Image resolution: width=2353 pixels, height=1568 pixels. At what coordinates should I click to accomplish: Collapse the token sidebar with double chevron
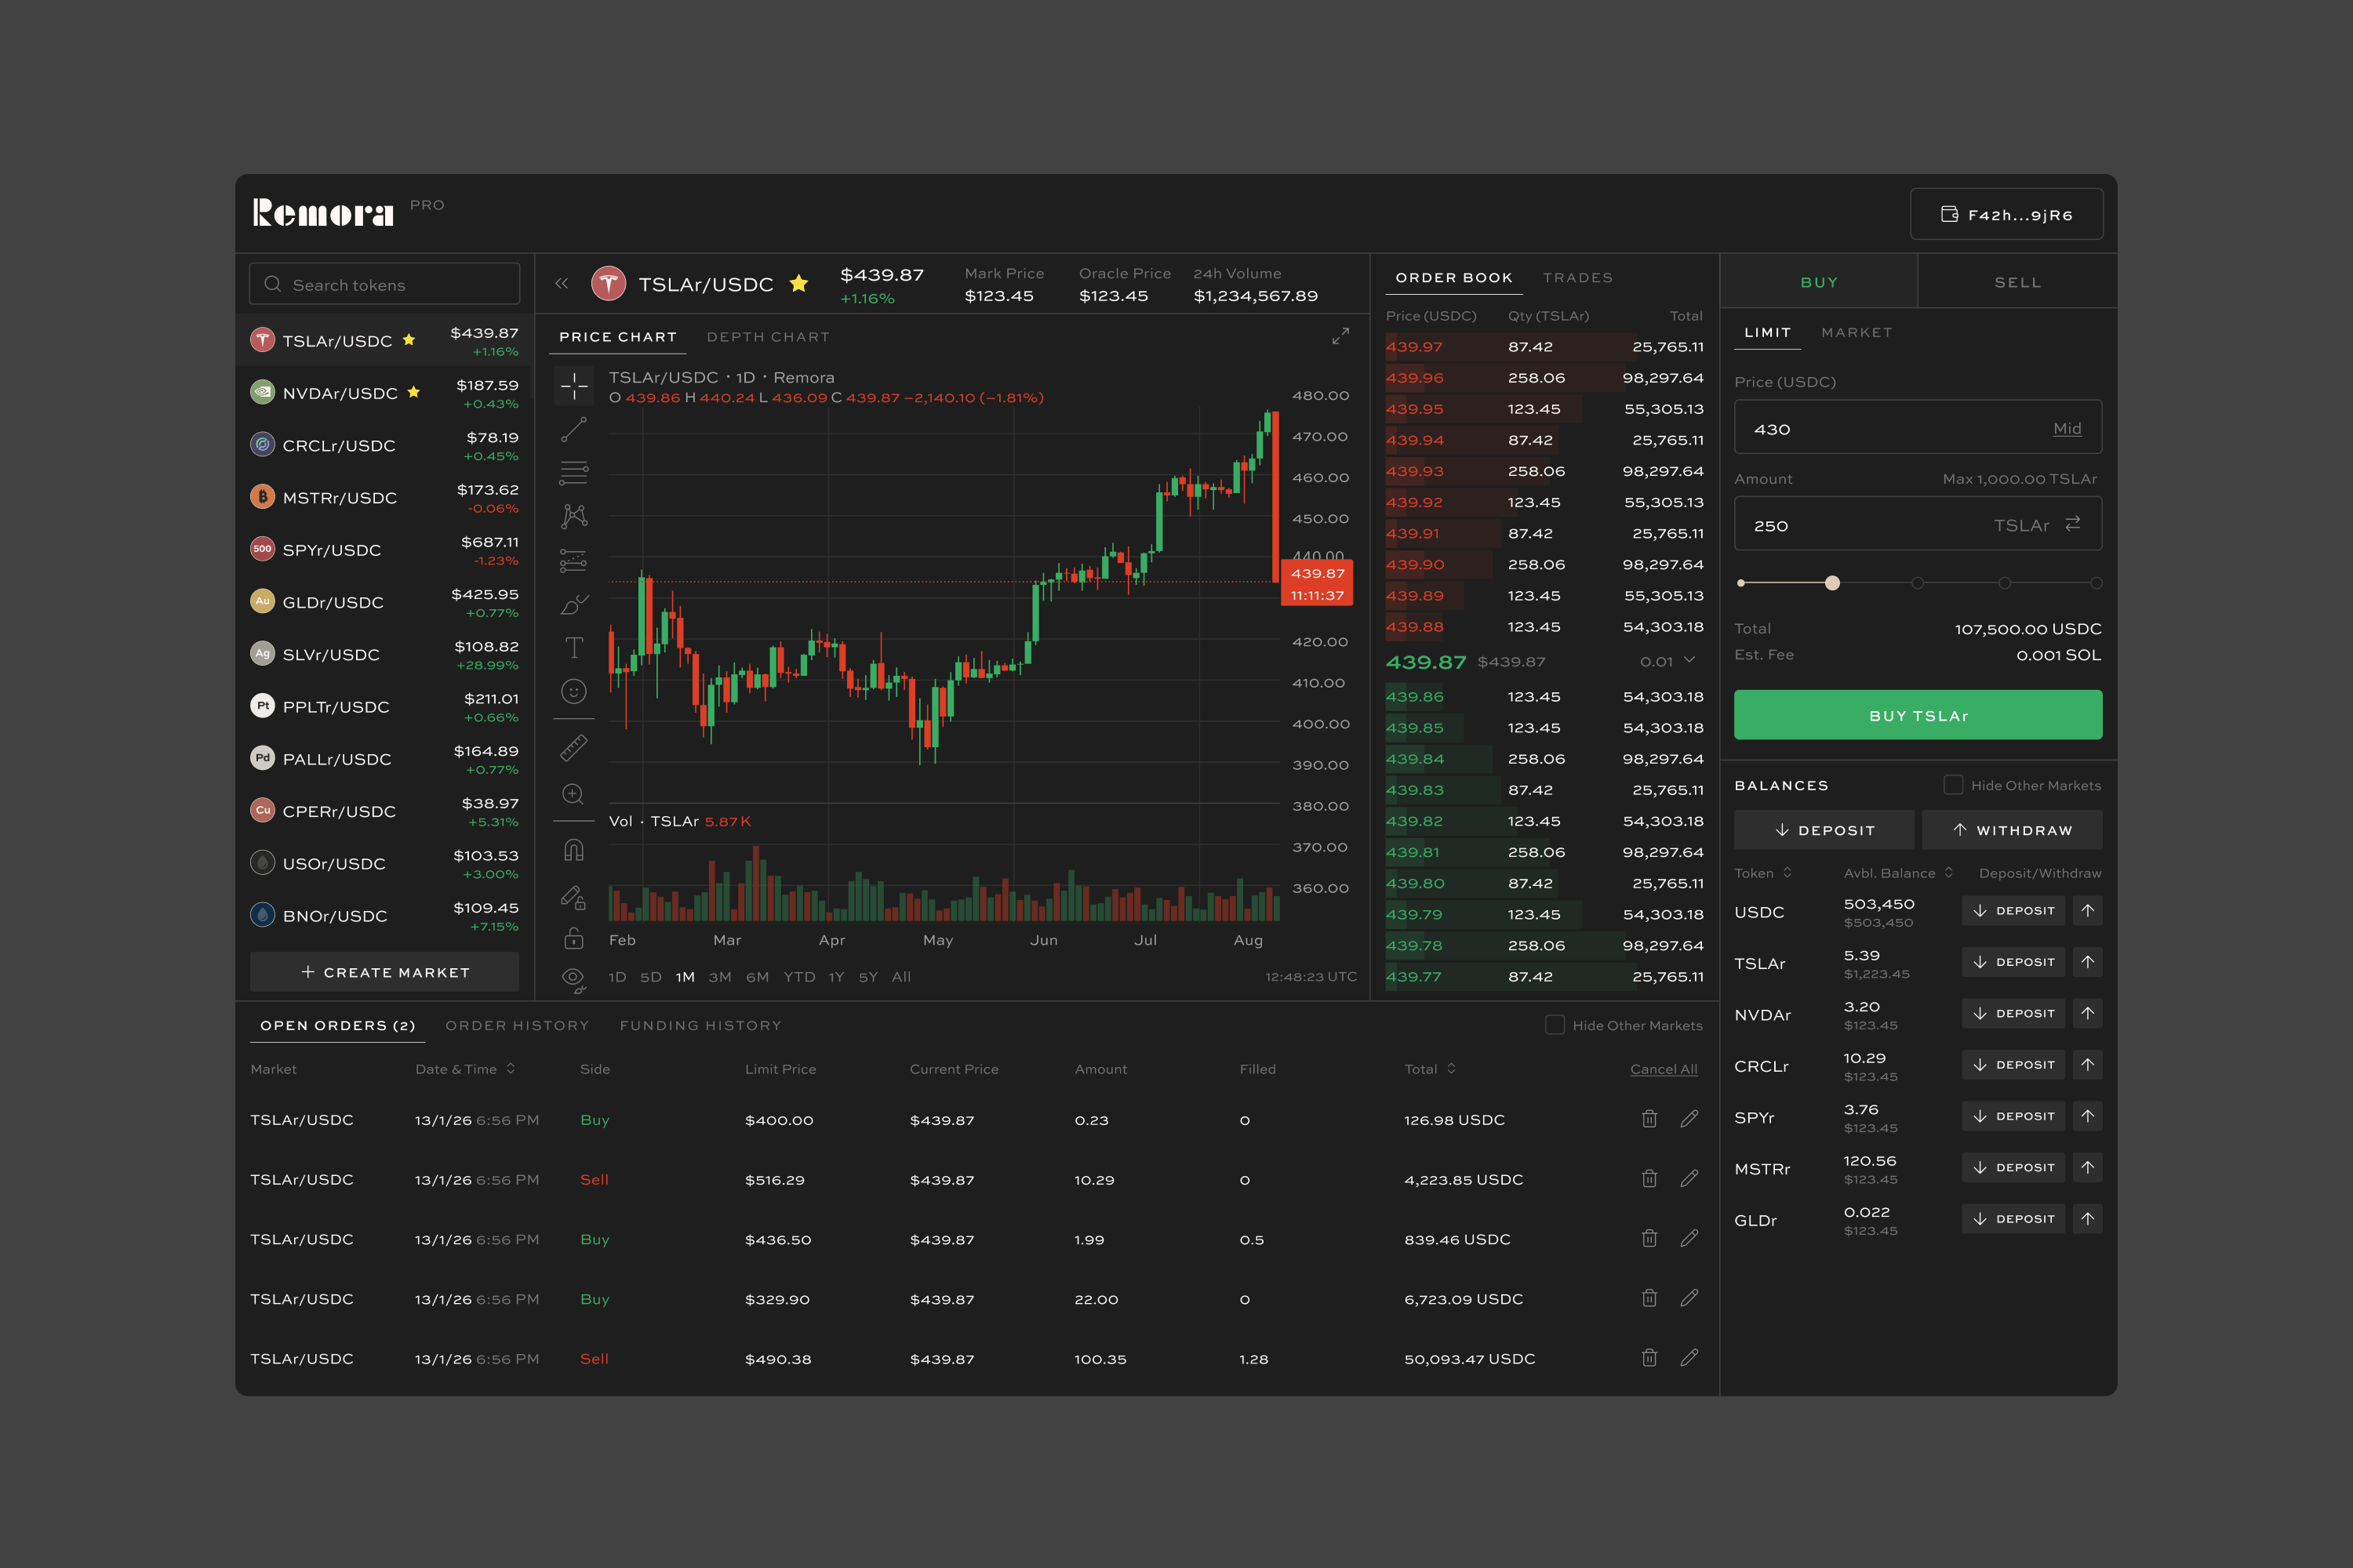coord(562,284)
